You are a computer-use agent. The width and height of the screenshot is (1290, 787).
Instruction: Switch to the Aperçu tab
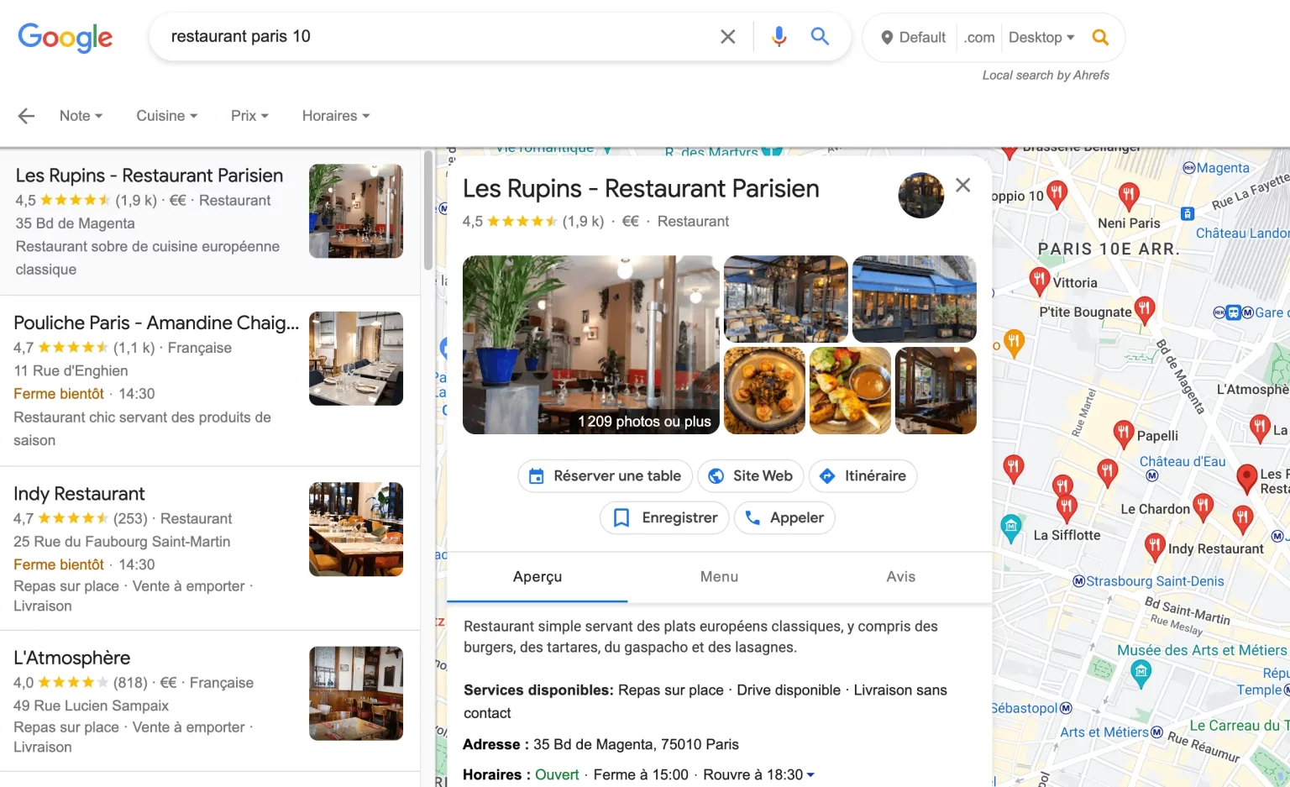537,577
